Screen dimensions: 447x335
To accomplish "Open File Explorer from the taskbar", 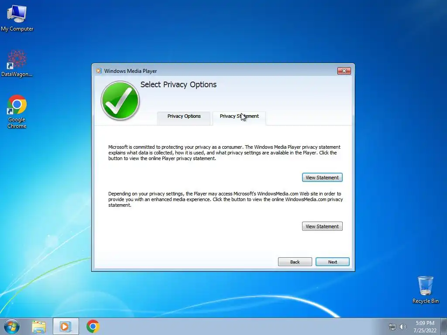I will tap(39, 327).
